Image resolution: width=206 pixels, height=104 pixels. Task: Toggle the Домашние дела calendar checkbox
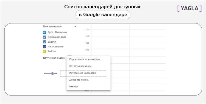click(x=44, y=37)
